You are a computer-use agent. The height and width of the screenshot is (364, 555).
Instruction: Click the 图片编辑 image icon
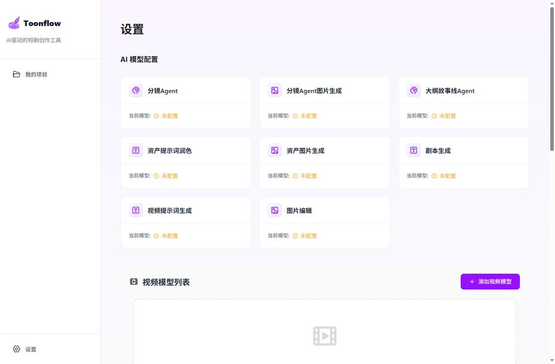click(274, 210)
